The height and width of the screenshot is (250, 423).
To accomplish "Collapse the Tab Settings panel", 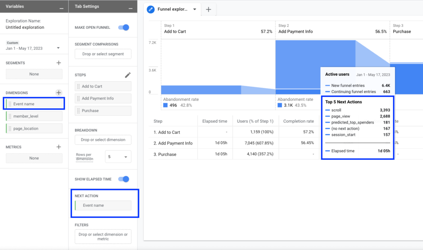I will (131, 7).
